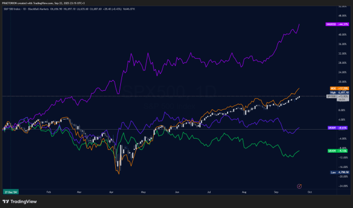The height and width of the screenshot is (208, 353).
Task: Click the Oct label on the time axis
Action: coord(310,192)
